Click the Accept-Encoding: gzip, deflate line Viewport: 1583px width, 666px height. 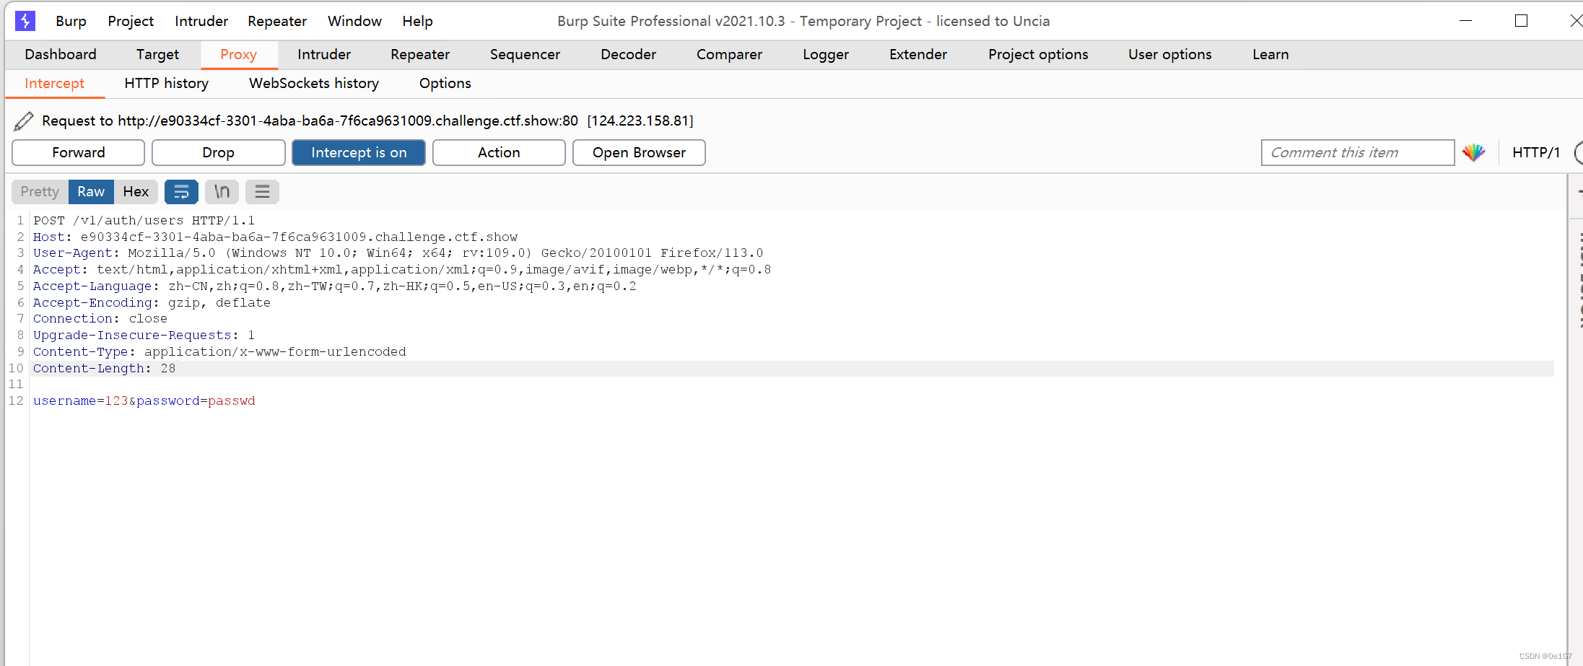[x=152, y=303]
